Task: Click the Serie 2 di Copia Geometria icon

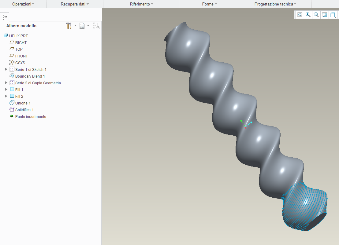Action: [12, 83]
